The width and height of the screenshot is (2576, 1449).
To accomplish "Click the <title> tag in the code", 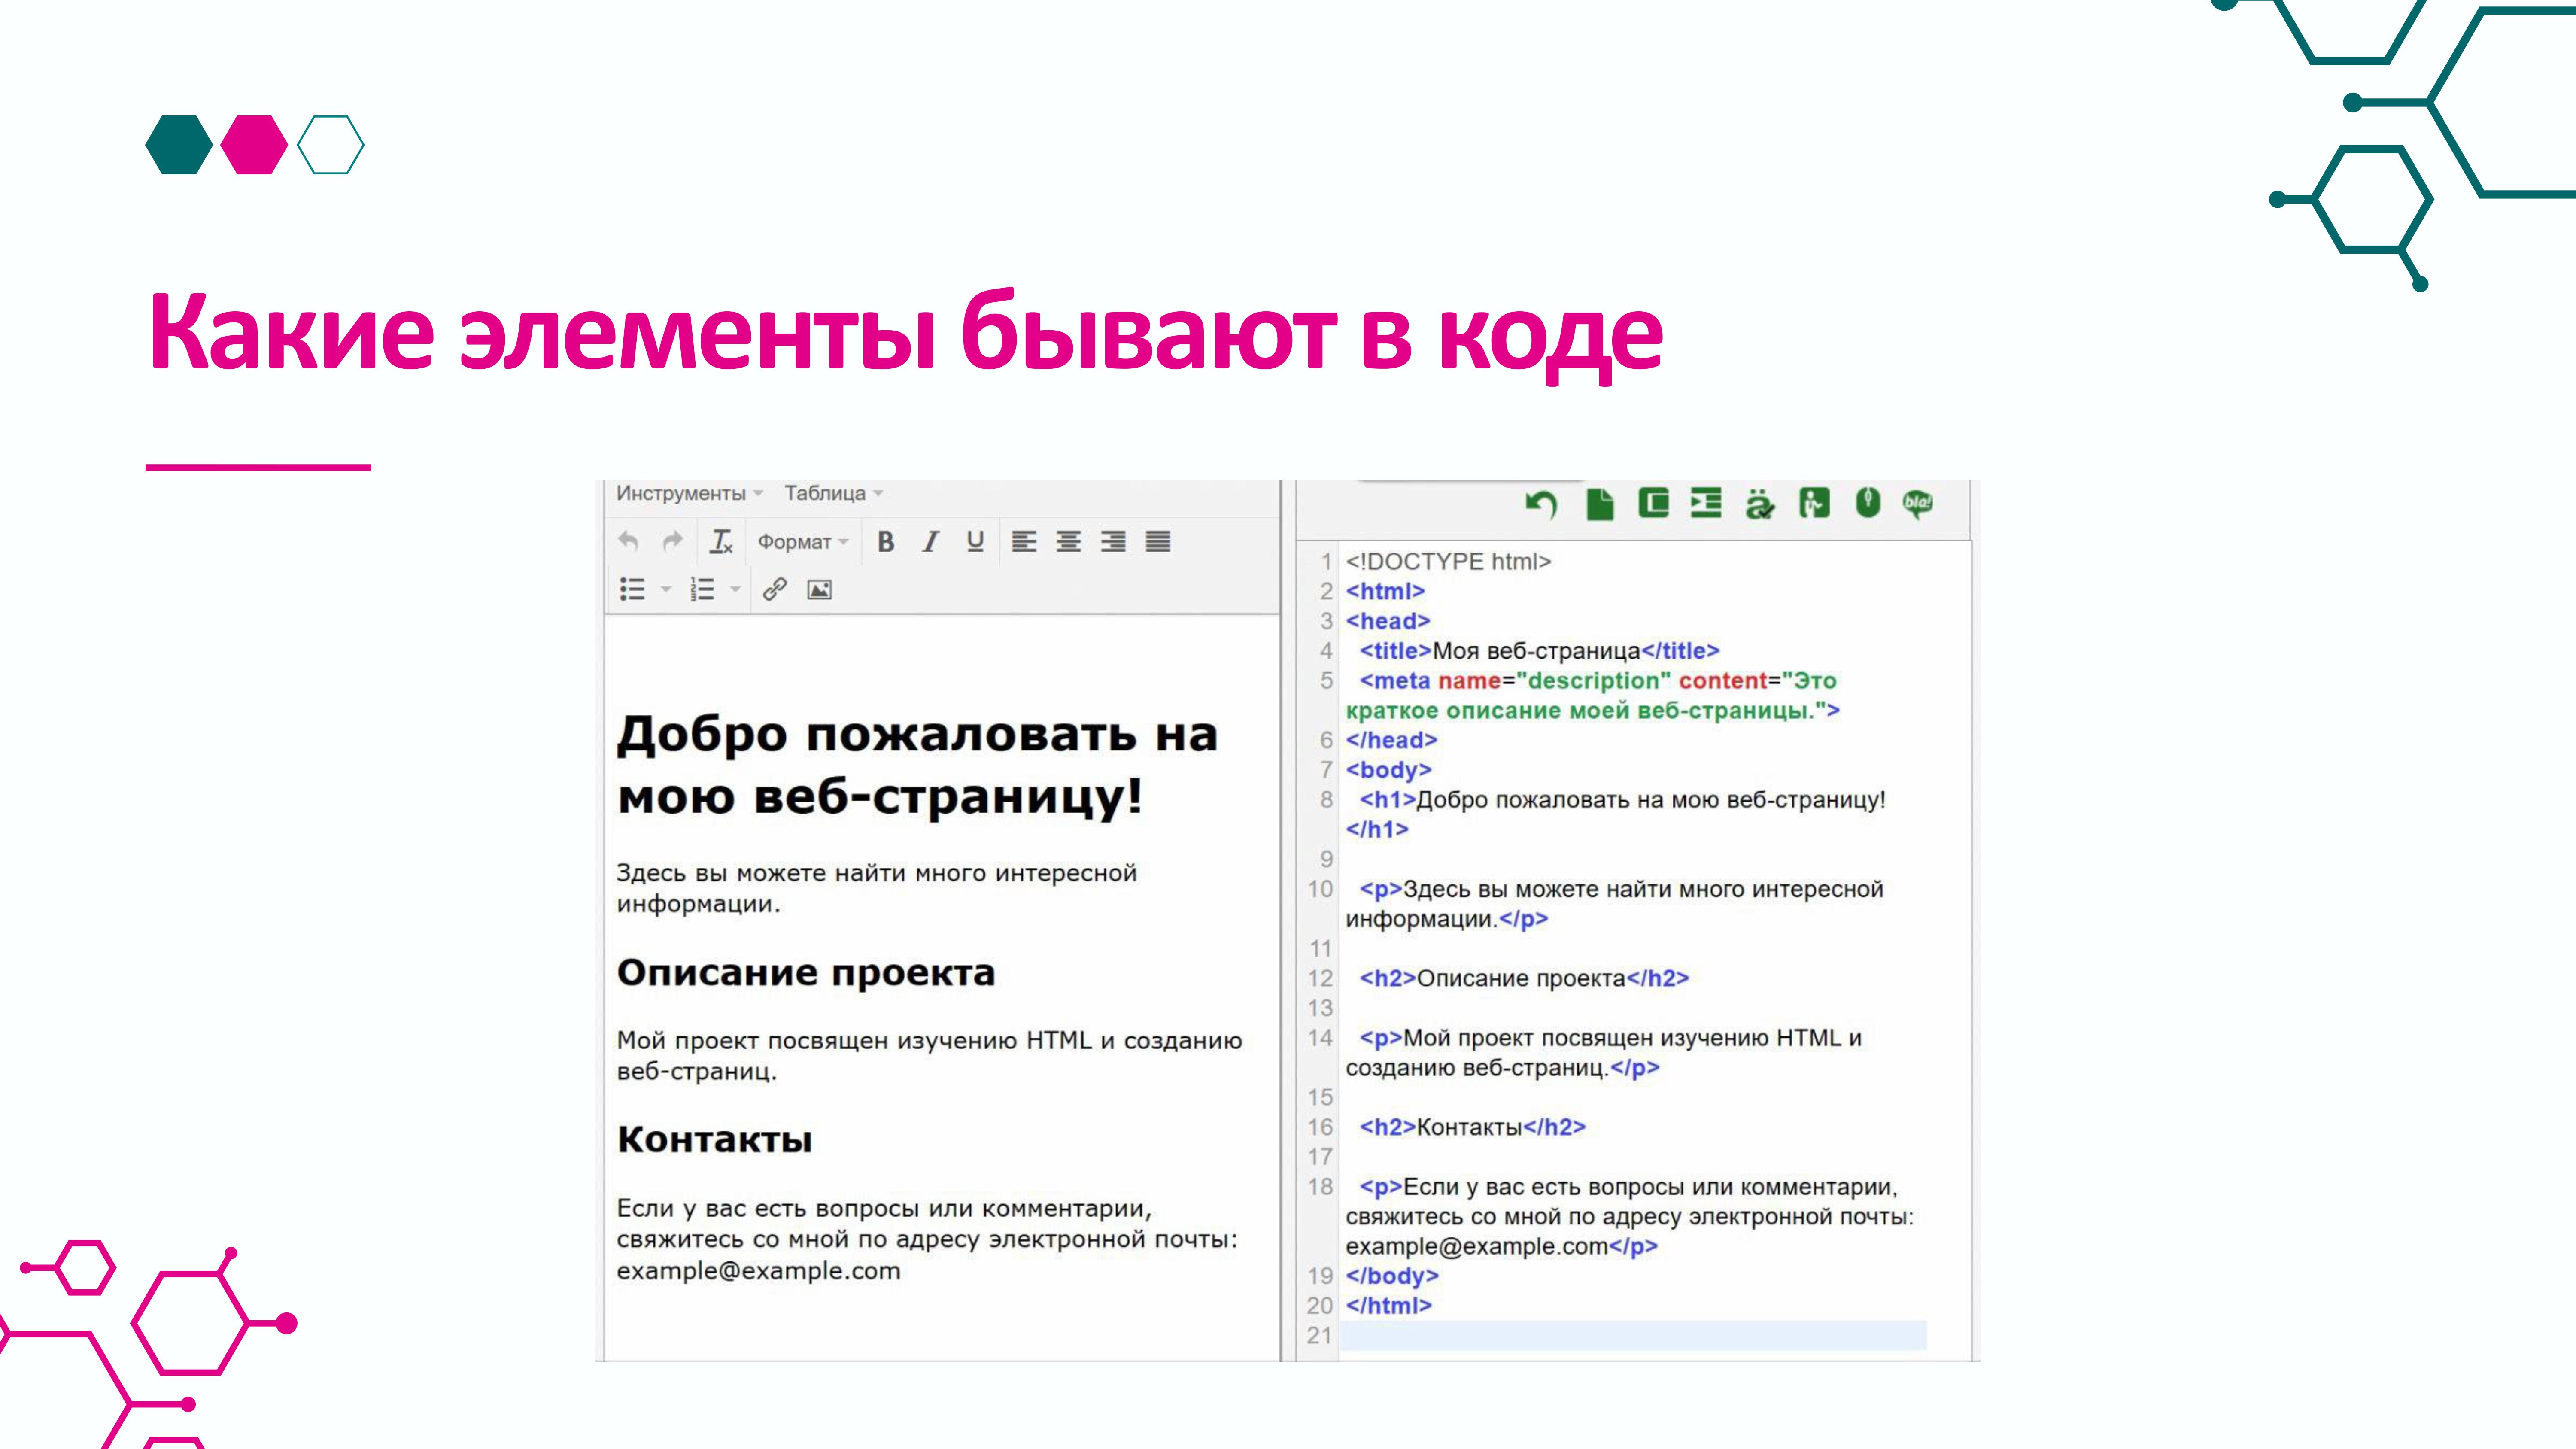I will [x=1396, y=651].
